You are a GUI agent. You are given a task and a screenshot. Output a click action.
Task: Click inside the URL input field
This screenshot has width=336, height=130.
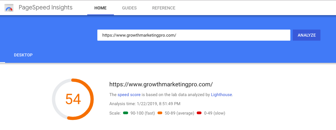click(194, 35)
